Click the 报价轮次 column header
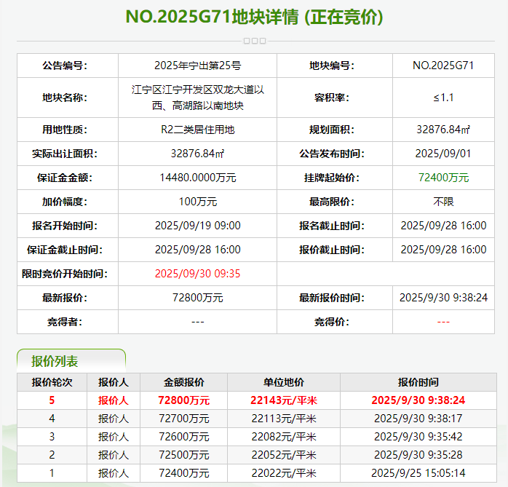The image size is (508, 487). pyautogui.click(x=52, y=382)
